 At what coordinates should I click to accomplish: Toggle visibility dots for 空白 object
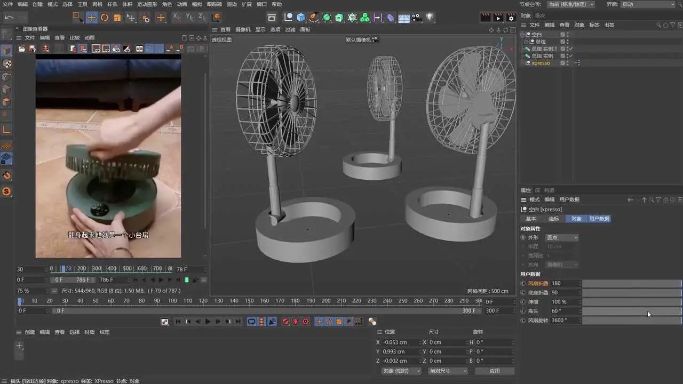[x=568, y=34]
